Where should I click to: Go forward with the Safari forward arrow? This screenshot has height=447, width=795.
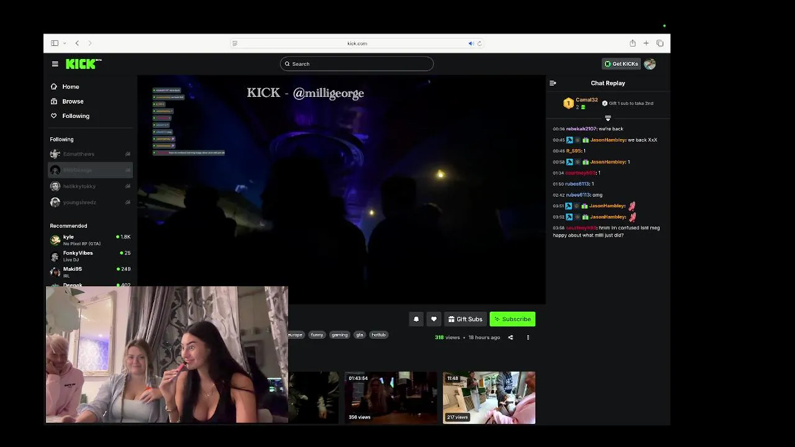(90, 43)
